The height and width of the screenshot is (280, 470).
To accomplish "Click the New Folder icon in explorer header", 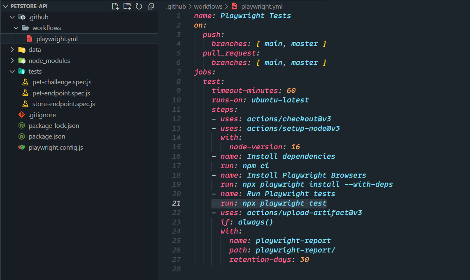I will point(127,6).
